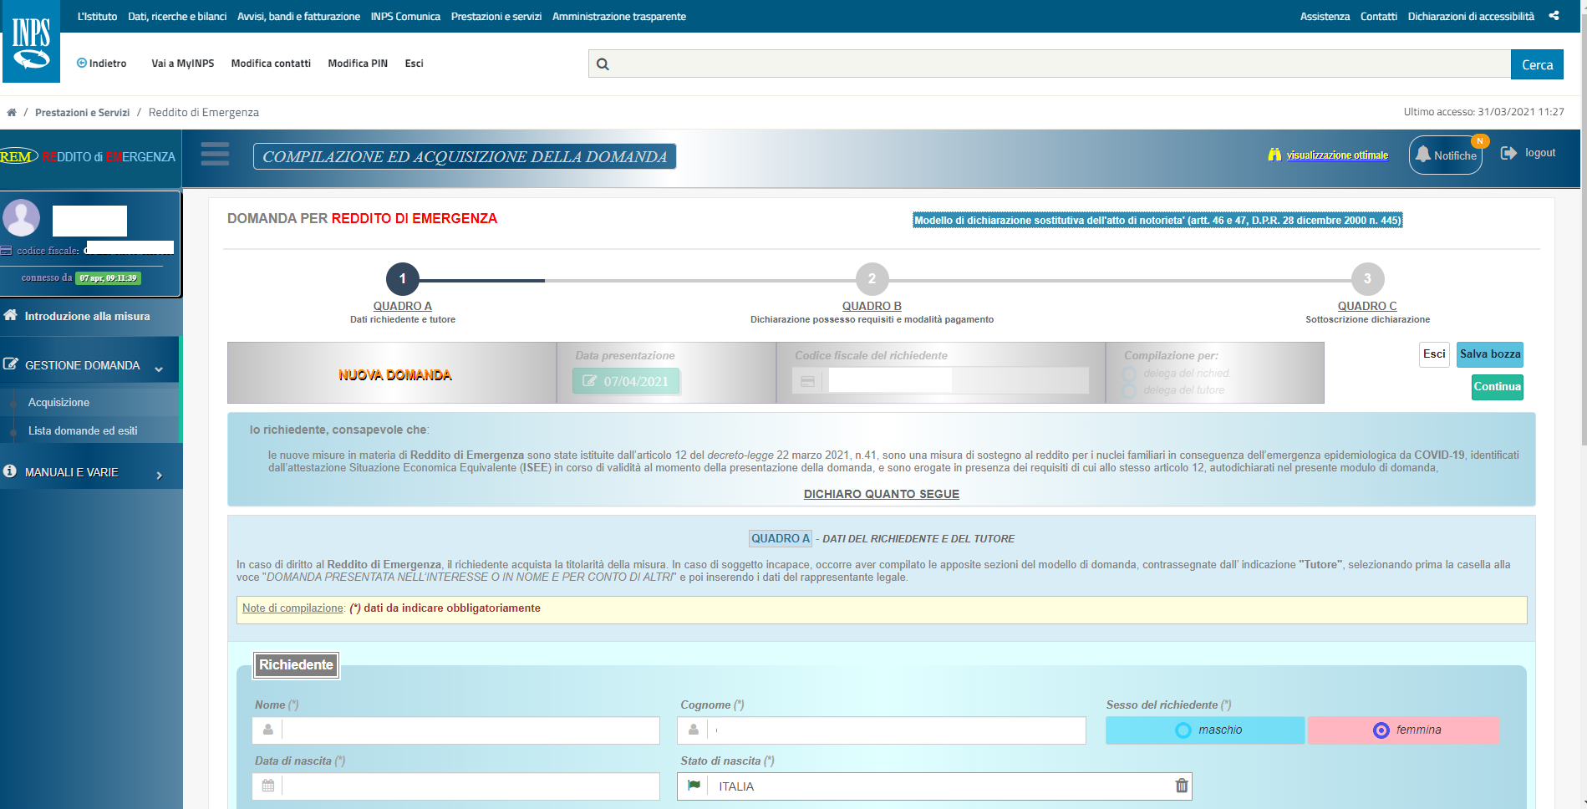
Task: Expand Gestione Domanda menu chevron
Action: (159, 369)
